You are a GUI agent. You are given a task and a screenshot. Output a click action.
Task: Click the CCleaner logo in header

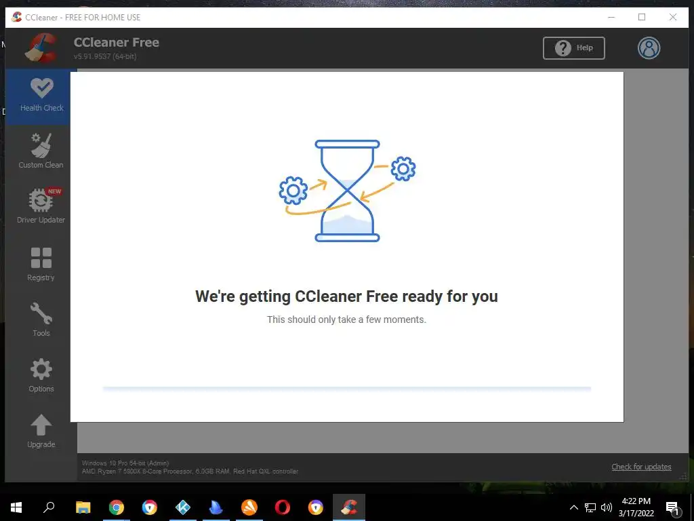point(41,48)
